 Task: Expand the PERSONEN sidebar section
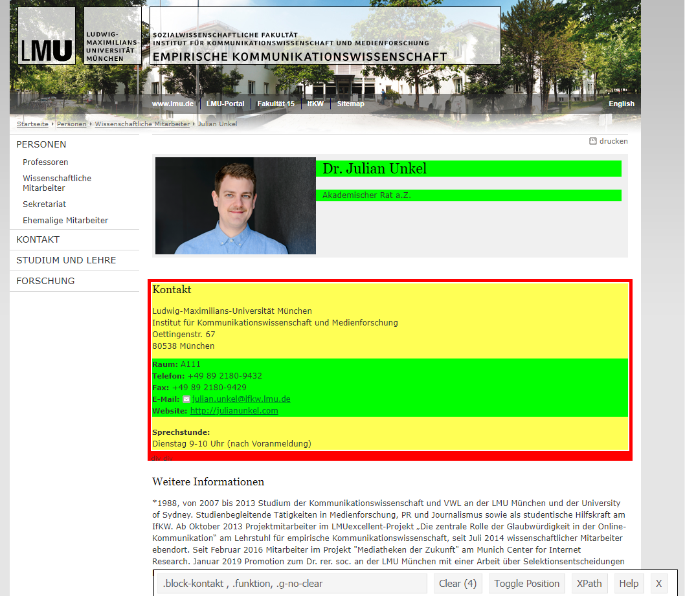[x=41, y=144]
